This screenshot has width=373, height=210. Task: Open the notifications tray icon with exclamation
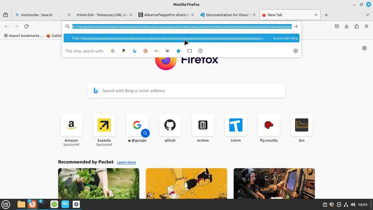(325, 205)
